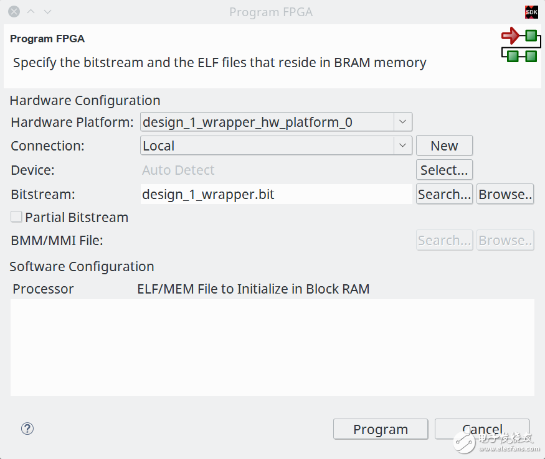This screenshot has width=545, height=459.
Task: Click the ELF/MEM File column header
Action: [253, 289]
